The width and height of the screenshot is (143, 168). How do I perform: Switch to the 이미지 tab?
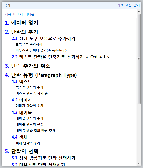pyautogui.click(x=18, y=14)
